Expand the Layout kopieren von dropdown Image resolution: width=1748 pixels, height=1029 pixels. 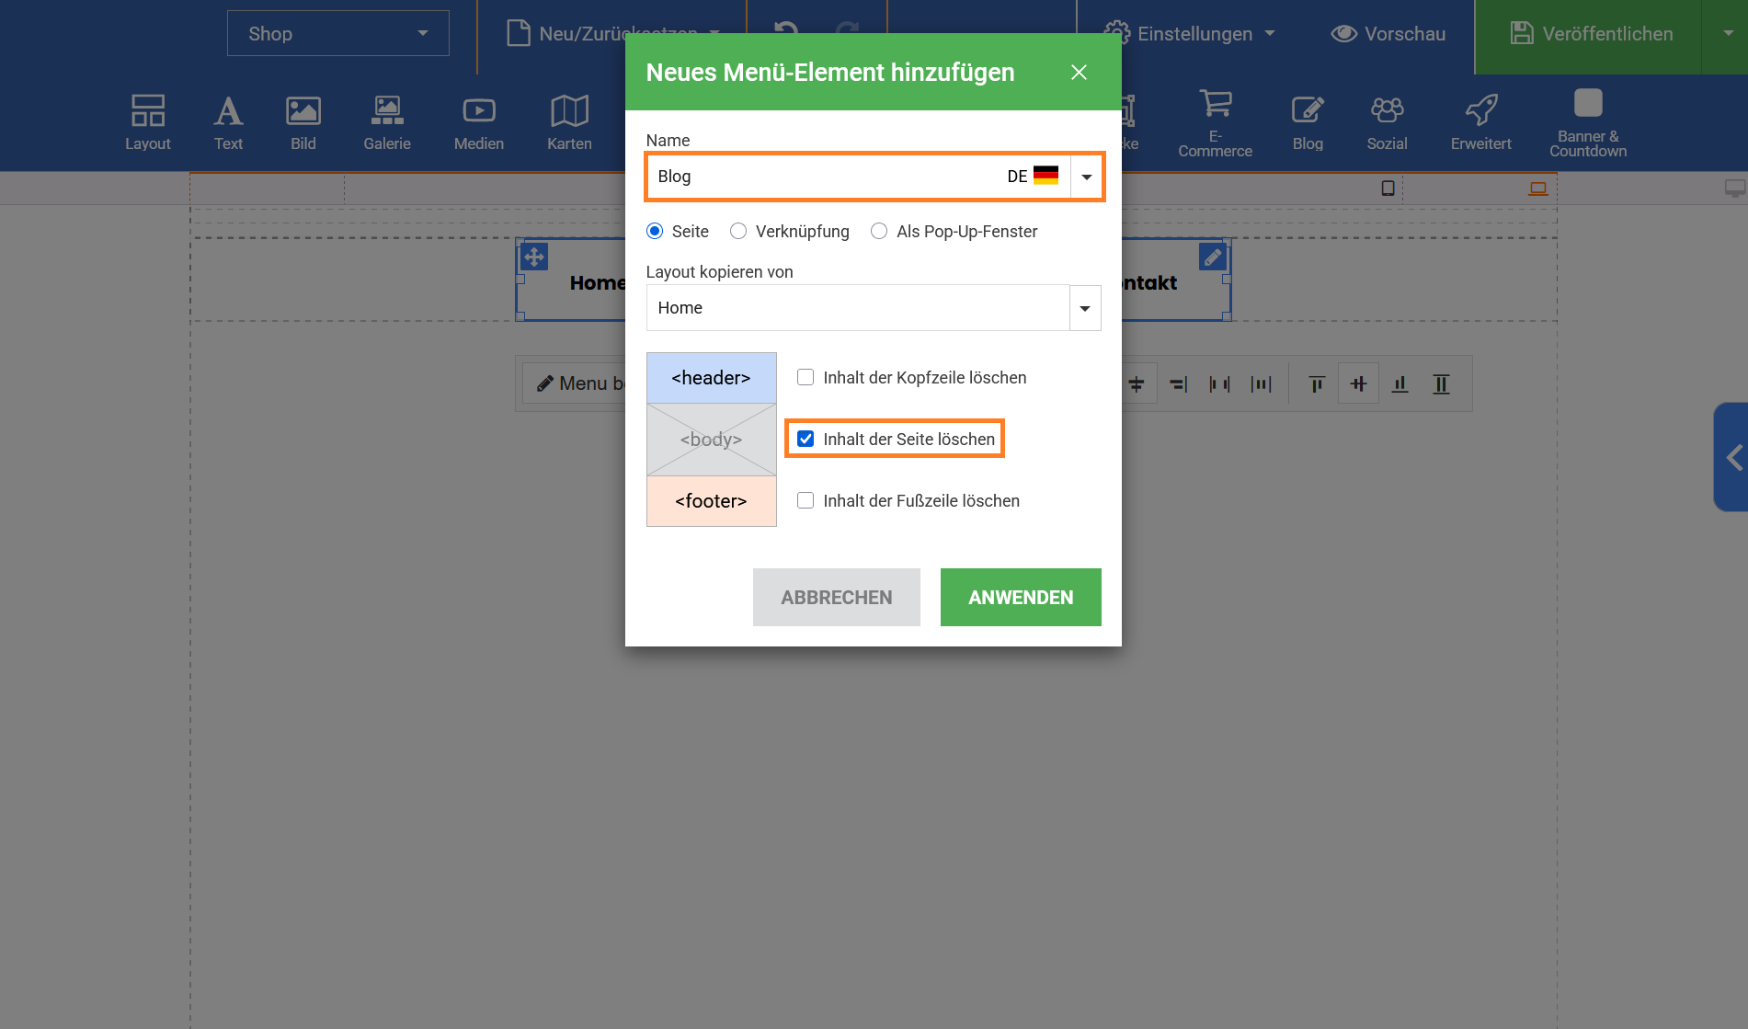click(1085, 308)
